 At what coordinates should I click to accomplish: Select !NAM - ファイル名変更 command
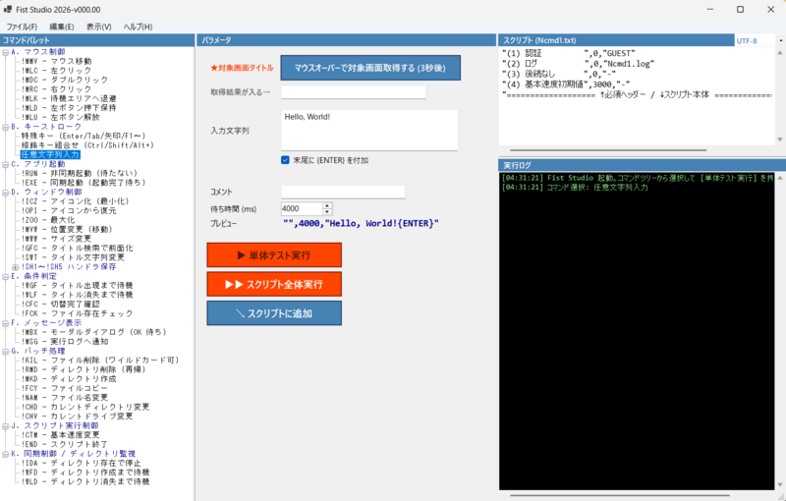click(x=65, y=398)
